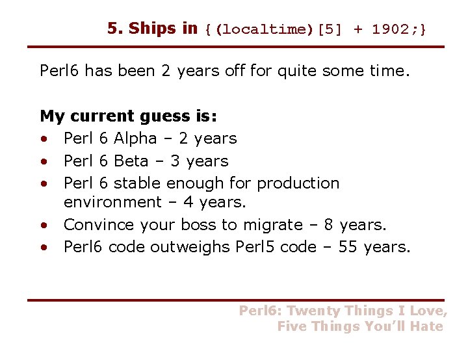Click the "Perl 6 Alpha – 2 years" line
This screenshot has height=351, width=468.
[149, 138]
